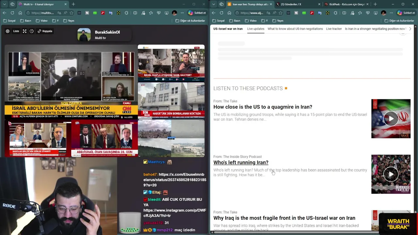Screen dimensions: 418x235
Task: Reload the Al Jazeera page
Action: pyautogui.click(x=221, y=13)
